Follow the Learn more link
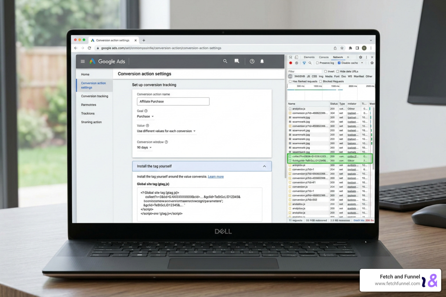446x297 pixels. pyautogui.click(x=216, y=177)
